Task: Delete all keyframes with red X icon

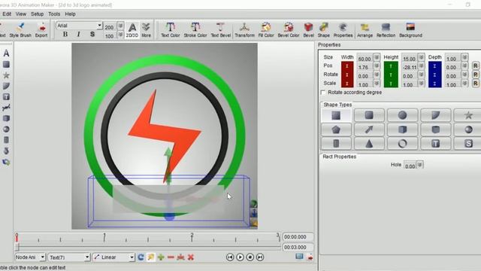Action: [x=190, y=257]
